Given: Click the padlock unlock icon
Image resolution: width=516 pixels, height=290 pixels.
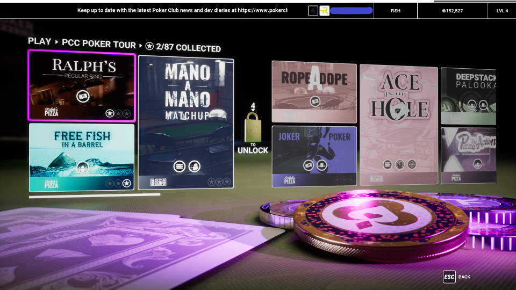Looking at the screenshot, I should pyautogui.click(x=253, y=127).
